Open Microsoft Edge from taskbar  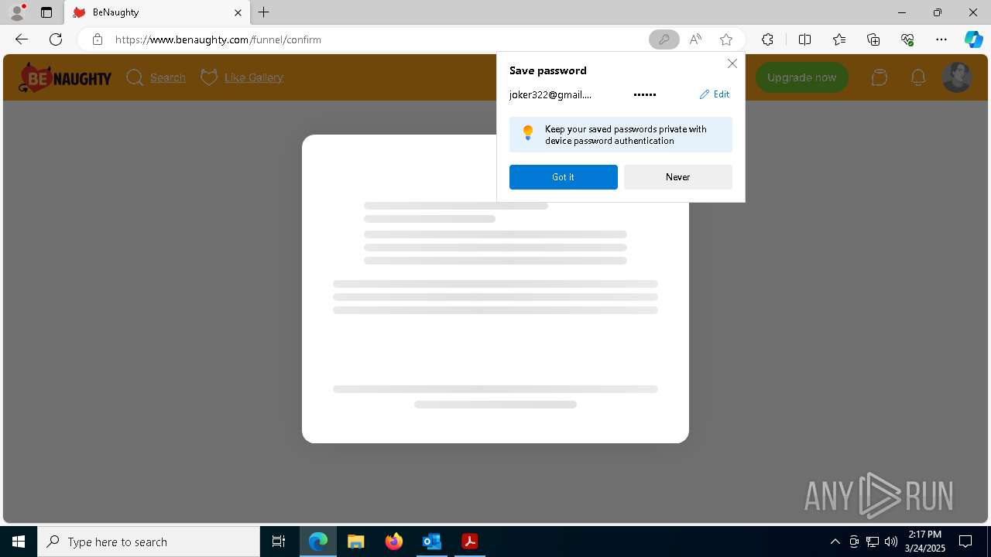(318, 542)
